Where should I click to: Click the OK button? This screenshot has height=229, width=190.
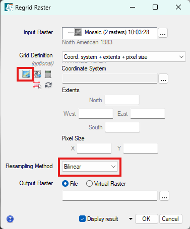pyautogui.click(x=147, y=219)
